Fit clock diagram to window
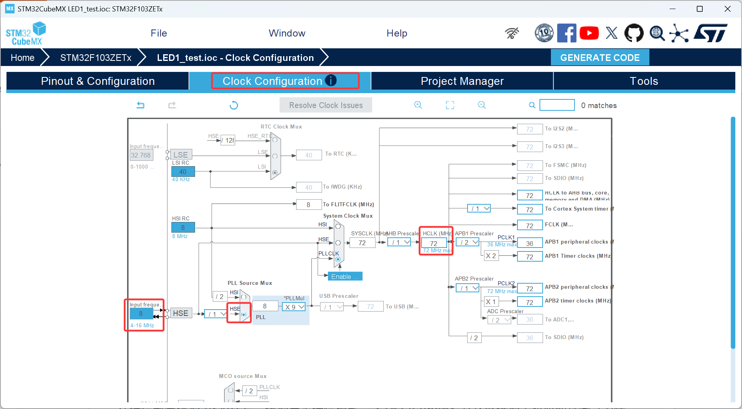This screenshot has height=409, width=742. [450, 105]
